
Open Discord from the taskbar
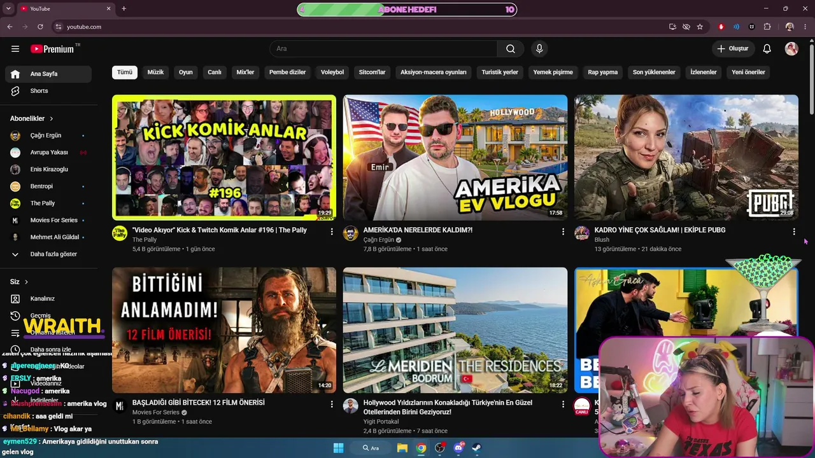458,448
